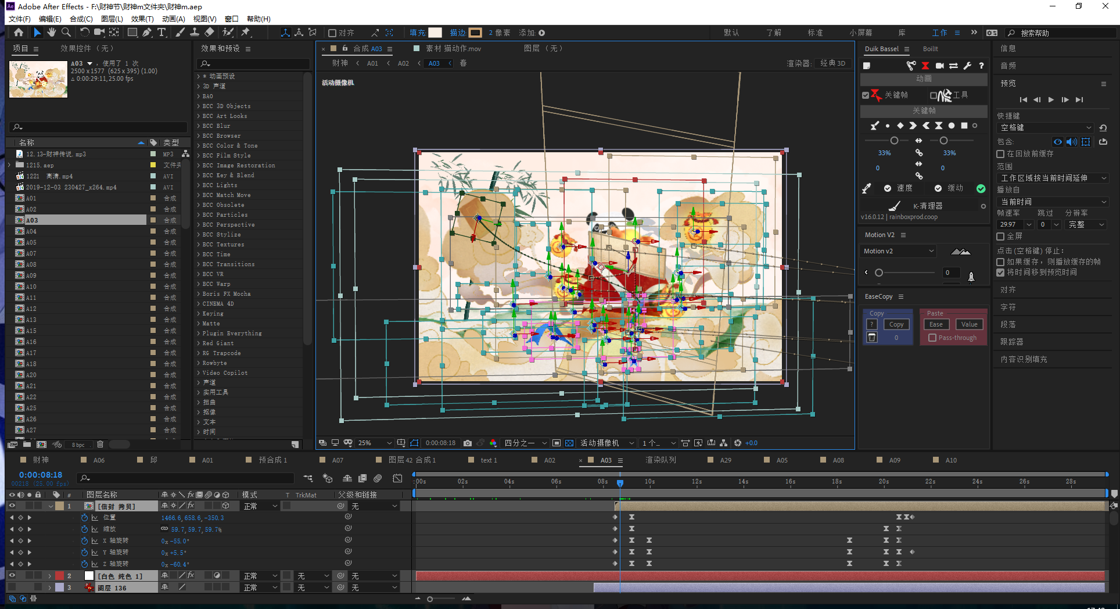Enable snapping (对齐) checkbox
Viewport: 1120px width, 609px height.
pos(332,33)
